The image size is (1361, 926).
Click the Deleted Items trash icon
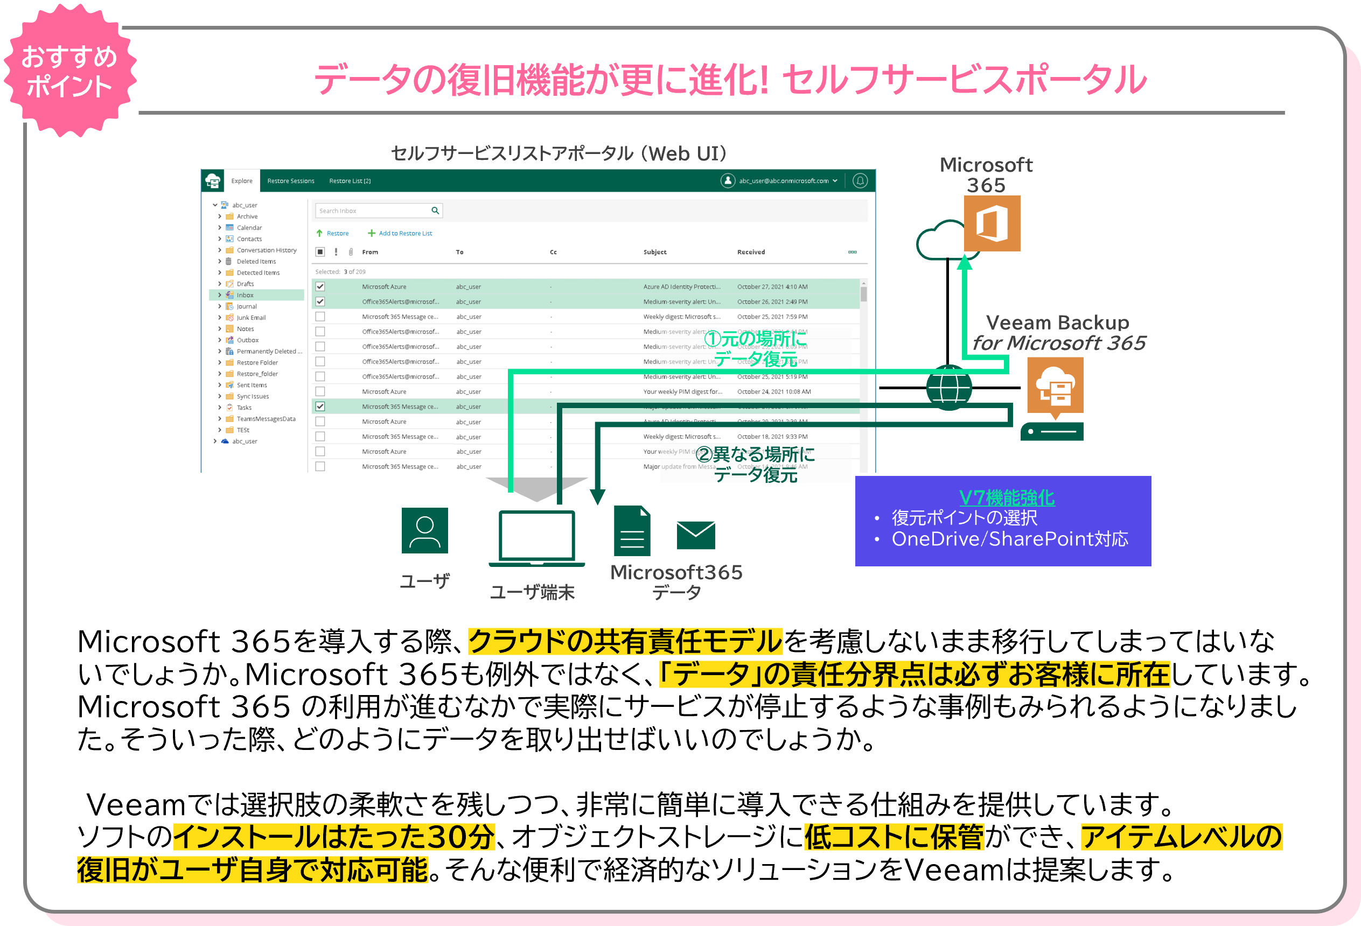pyautogui.click(x=229, y=262)
